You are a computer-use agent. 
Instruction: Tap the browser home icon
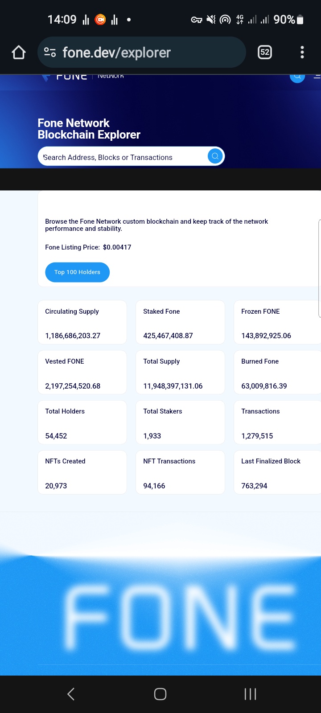(x=19, y=53)
